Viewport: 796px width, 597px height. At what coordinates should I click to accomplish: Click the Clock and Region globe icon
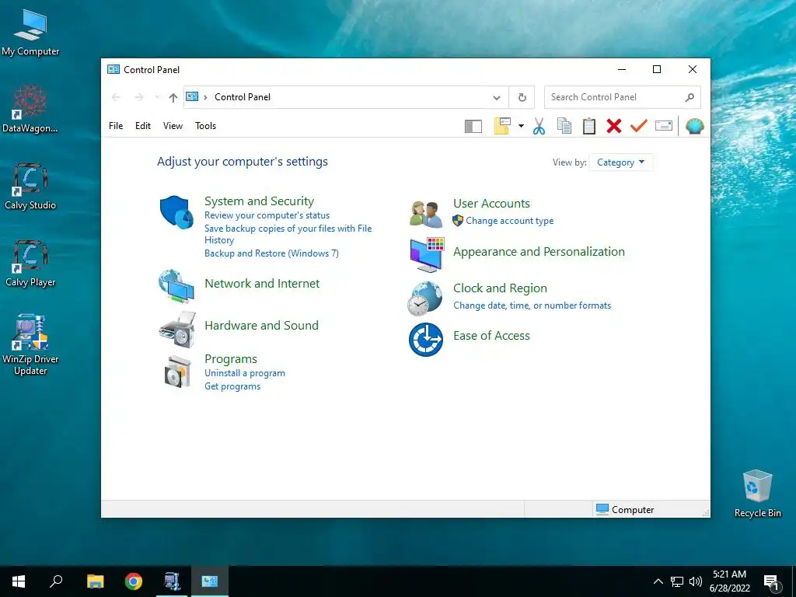pyautogui.click(x=425, y=298)
